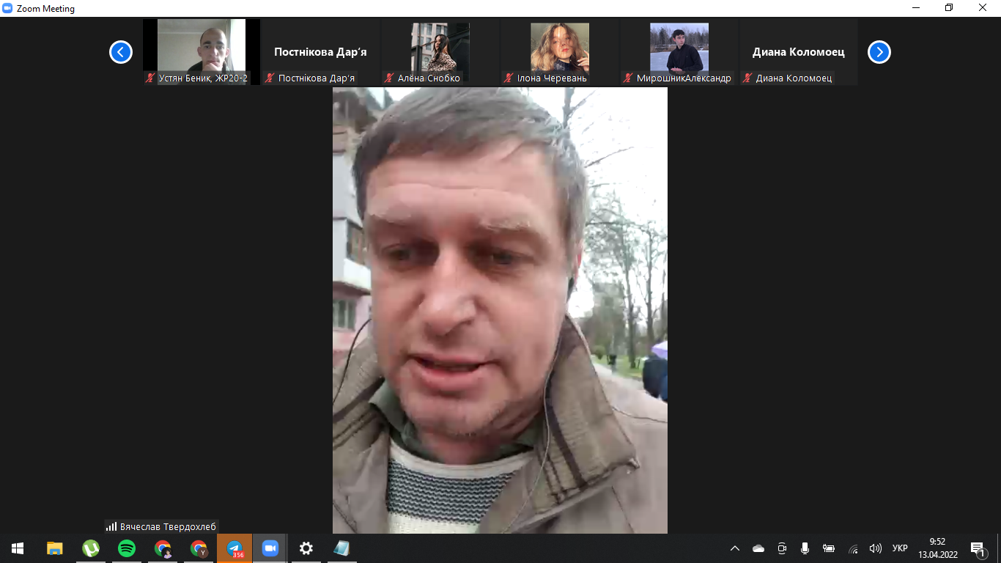Viewport: 1001px width, 563px height.
Task: Open OneDrive cloud icon in tray
Action: click(758, 548)
